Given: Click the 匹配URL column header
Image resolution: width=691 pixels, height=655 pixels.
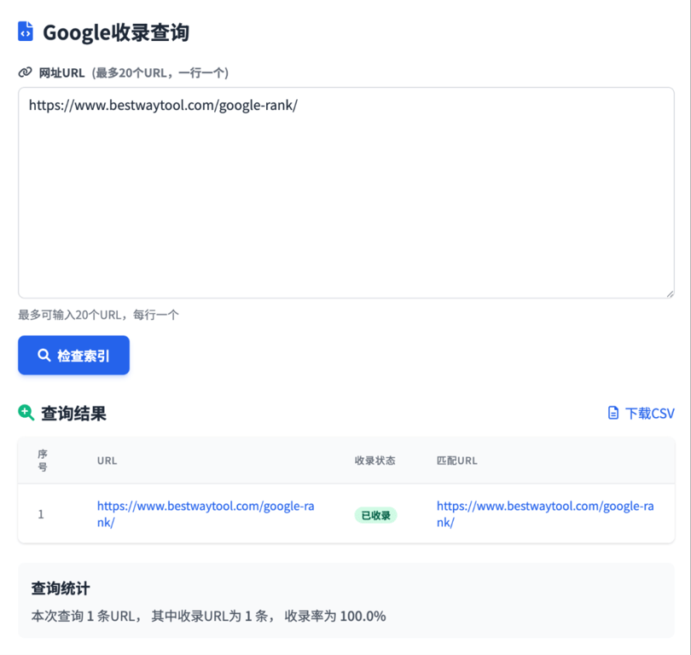Looking at the screenshot, I should pyautogui.click(x=457, y=461).
